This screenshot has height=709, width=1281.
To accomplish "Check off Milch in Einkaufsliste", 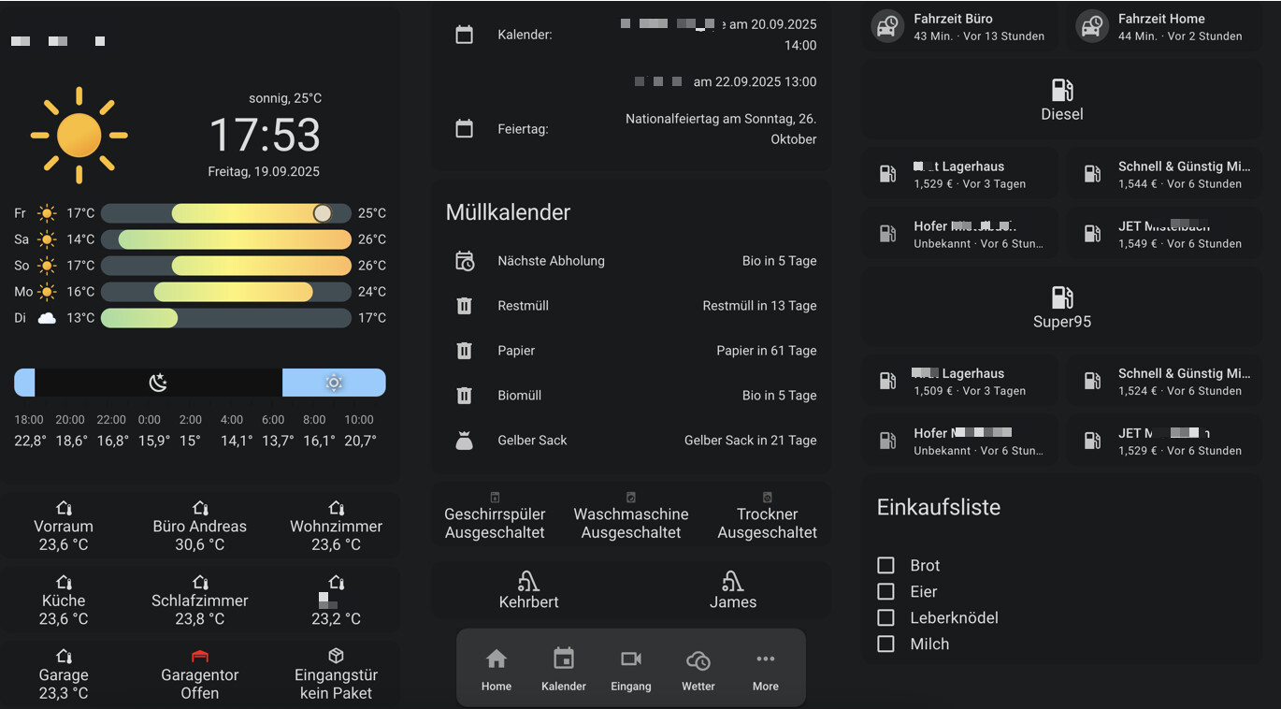I will click(x=885, y=644).
